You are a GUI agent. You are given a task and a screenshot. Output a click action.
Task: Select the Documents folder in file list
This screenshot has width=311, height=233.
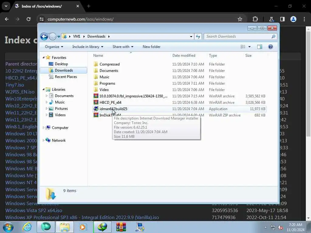point(109,70)
